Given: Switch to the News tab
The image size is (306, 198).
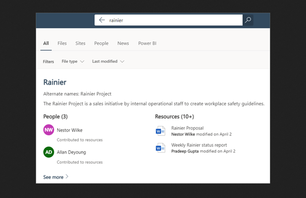Looking at the screenshot, I should (x=123, y=43).
